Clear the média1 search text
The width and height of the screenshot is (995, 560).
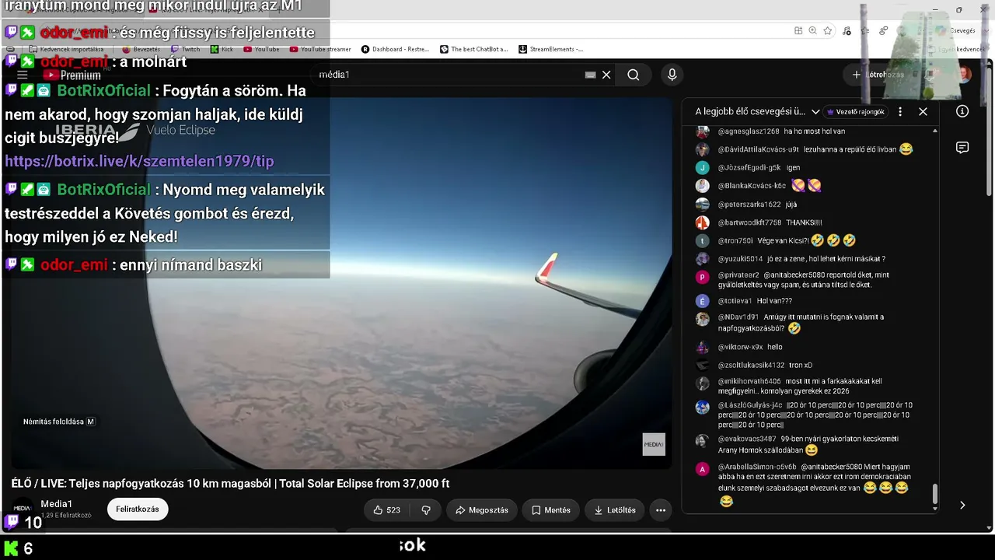pyautogui.click(x=606, y=75)
